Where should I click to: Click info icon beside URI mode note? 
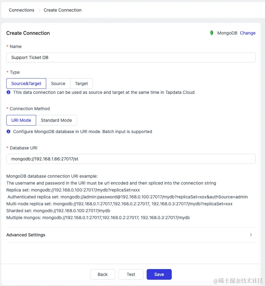8,132
